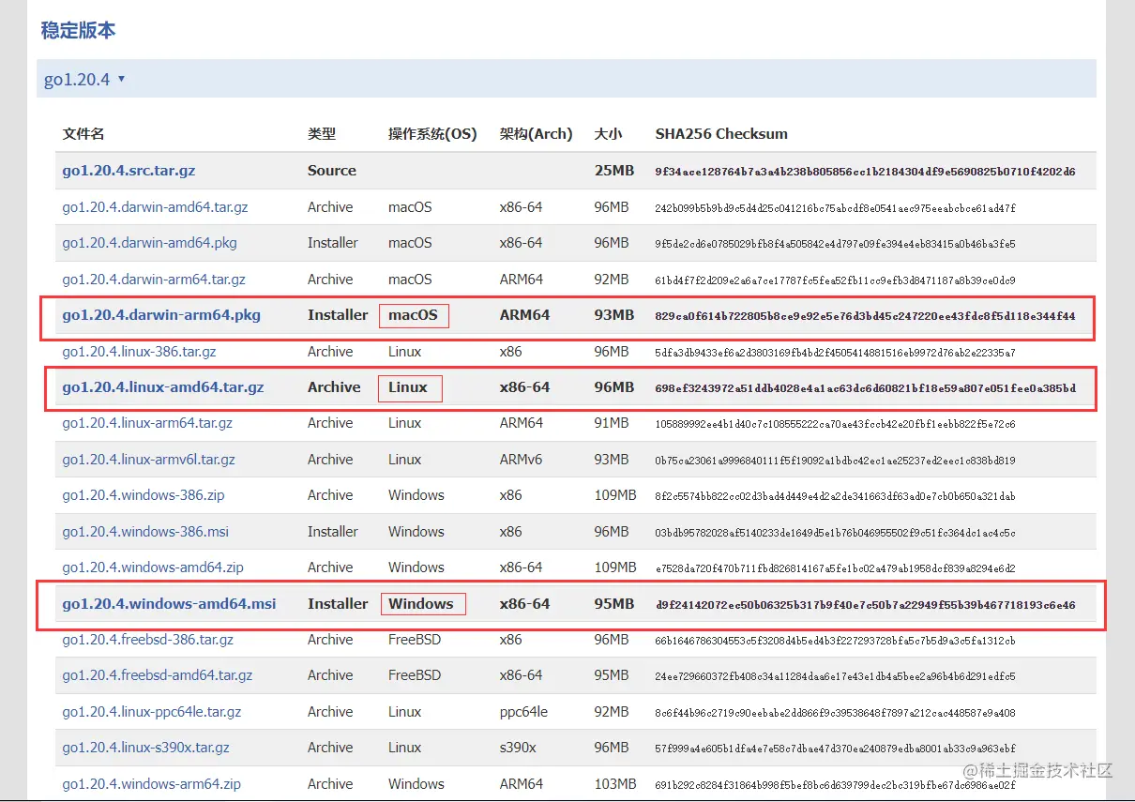Open go1.20.4.freebsd-386.tar.gz link

tap(147, 640)
